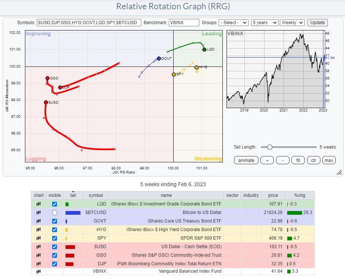
Task: Open chart icon for GSG row
Action: click(x=38, y=255)
